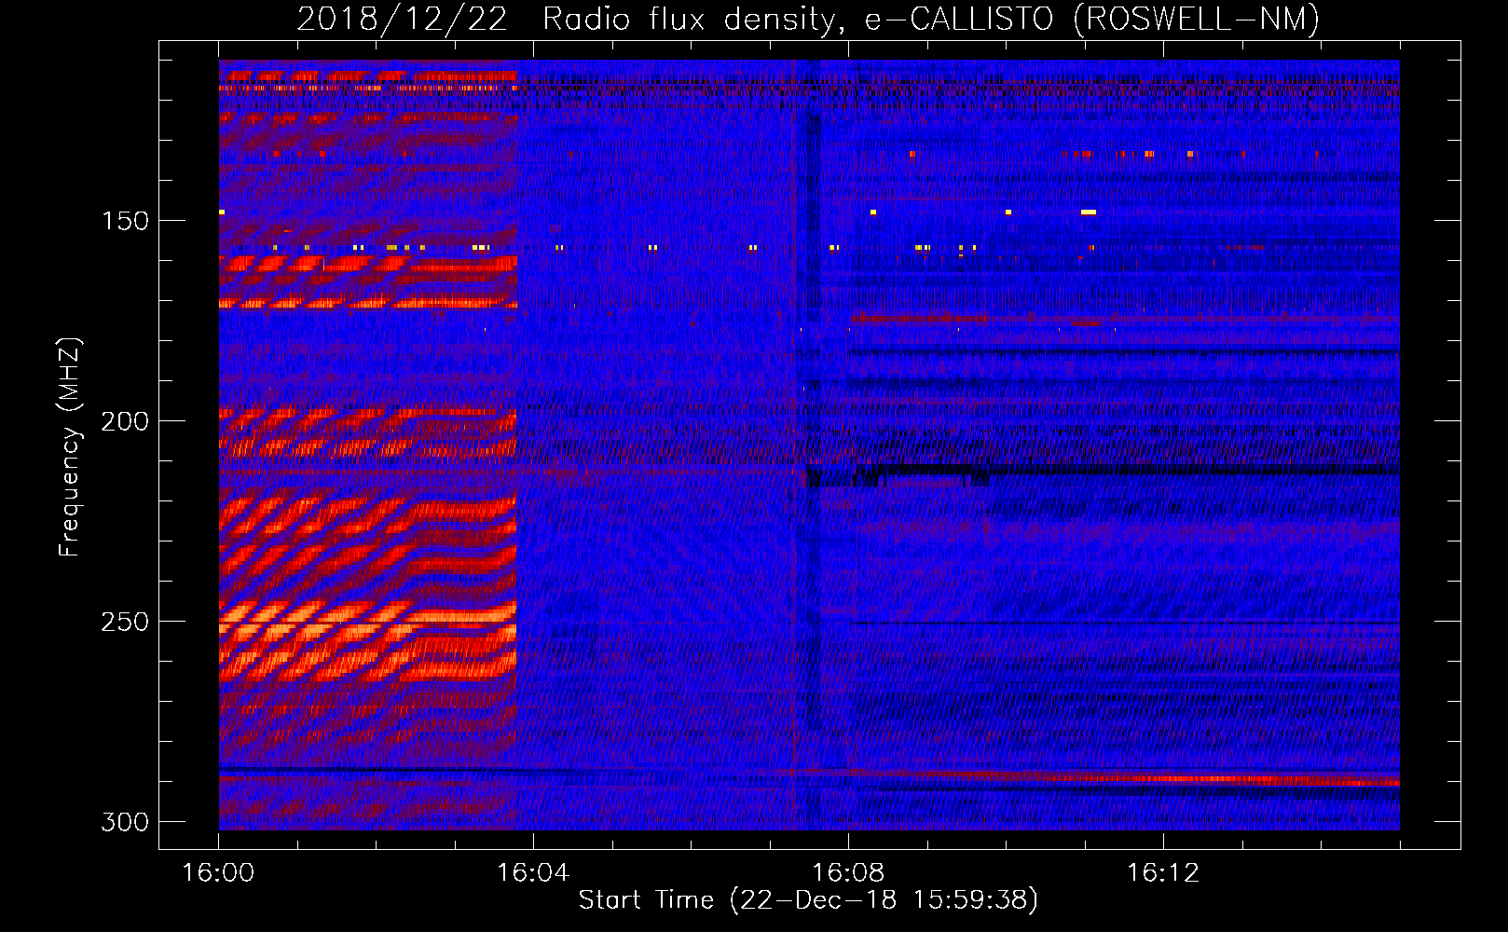The image size is (1508, 932).
Task: Select the '150' frequency tick label
Action: point(125,222)
